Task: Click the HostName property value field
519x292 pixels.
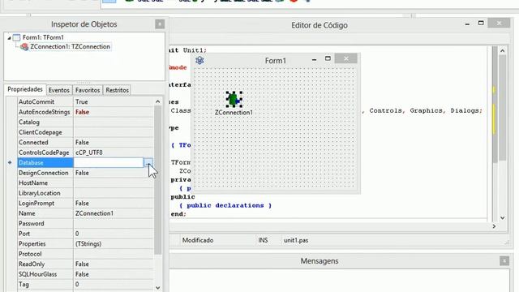Action: (114, 183)
